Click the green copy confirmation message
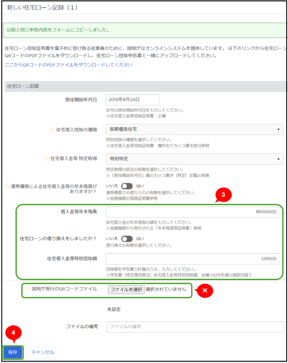 click(x=145, y=30)
